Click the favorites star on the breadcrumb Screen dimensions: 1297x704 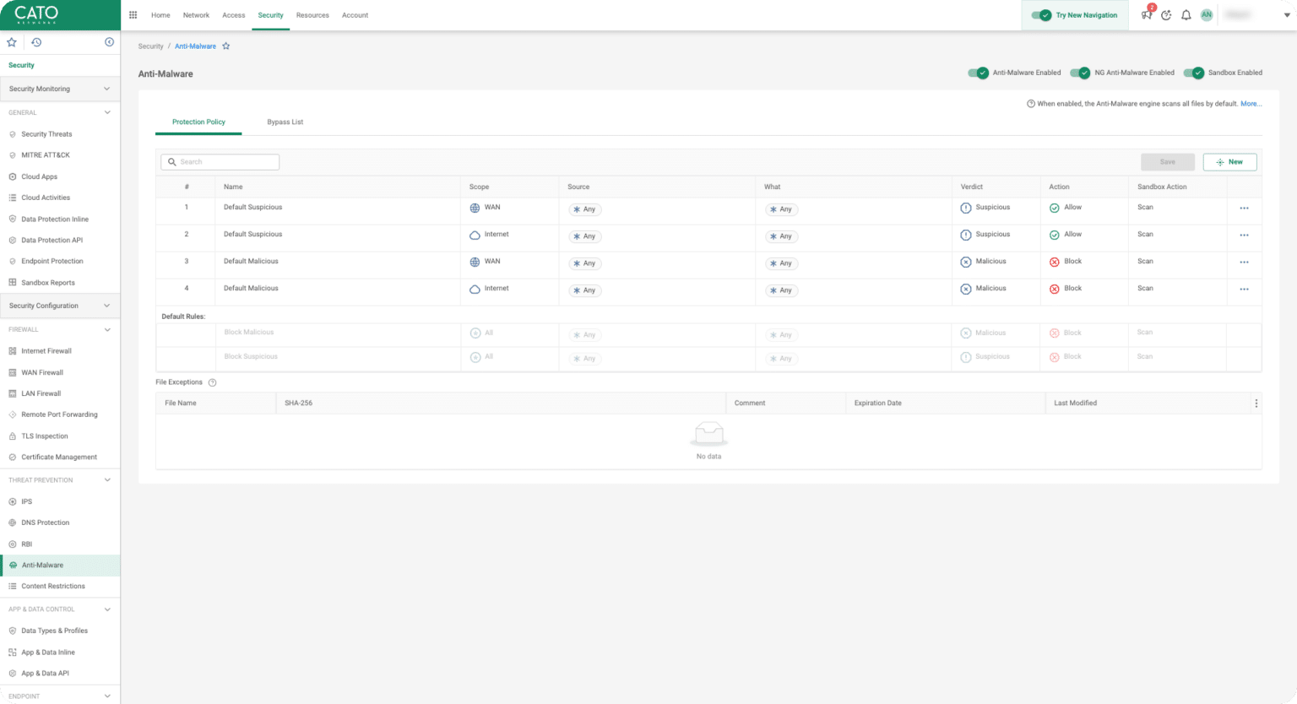225,46
